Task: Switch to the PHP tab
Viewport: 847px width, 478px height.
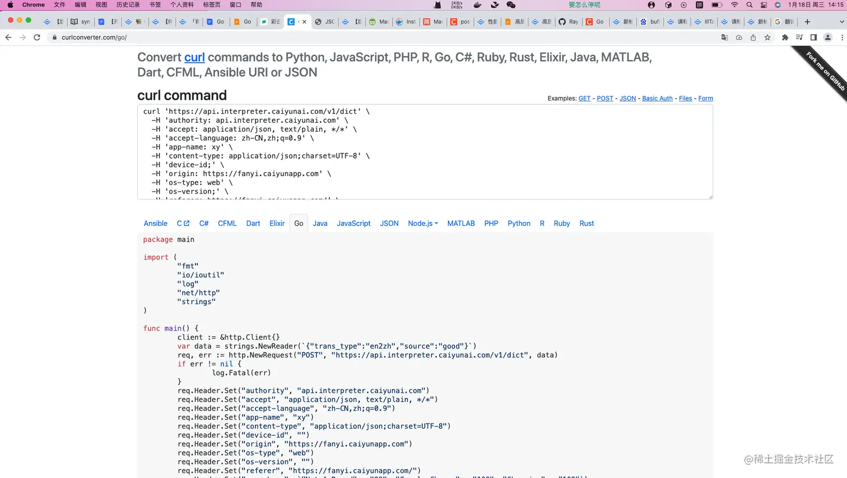Action: 491,223
